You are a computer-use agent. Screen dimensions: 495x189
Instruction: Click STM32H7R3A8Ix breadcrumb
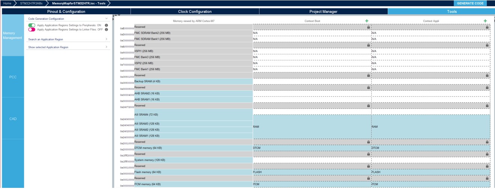pos(31,3)
